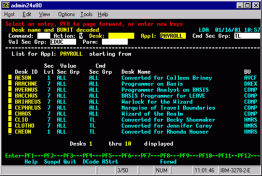This screenshot has width=262, height=176.
Task: Click the DREX business unit value
Action: pos(250,84)
